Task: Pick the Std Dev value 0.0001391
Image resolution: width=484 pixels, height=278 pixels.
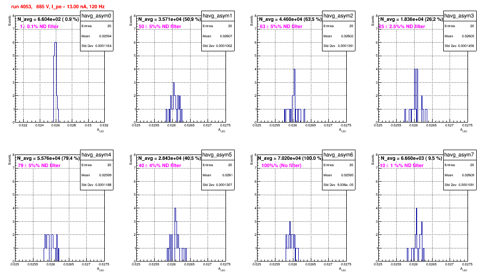Action: [345, 46]
